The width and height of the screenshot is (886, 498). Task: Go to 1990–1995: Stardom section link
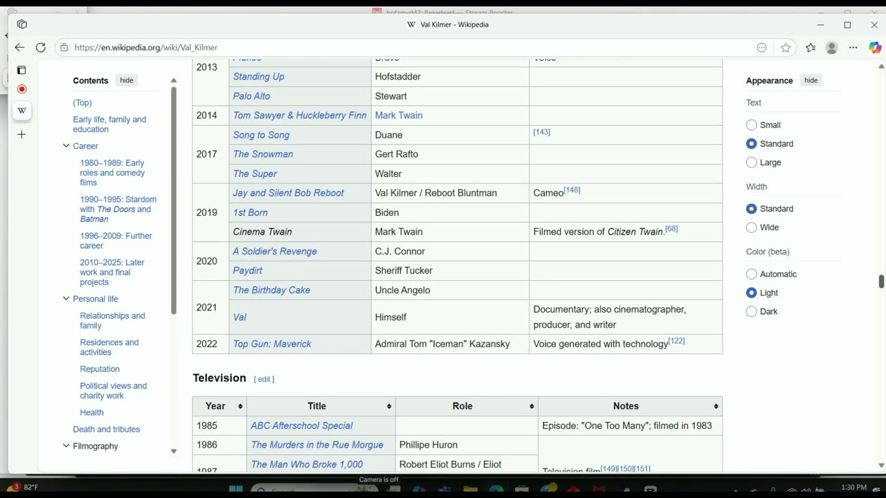118,209
